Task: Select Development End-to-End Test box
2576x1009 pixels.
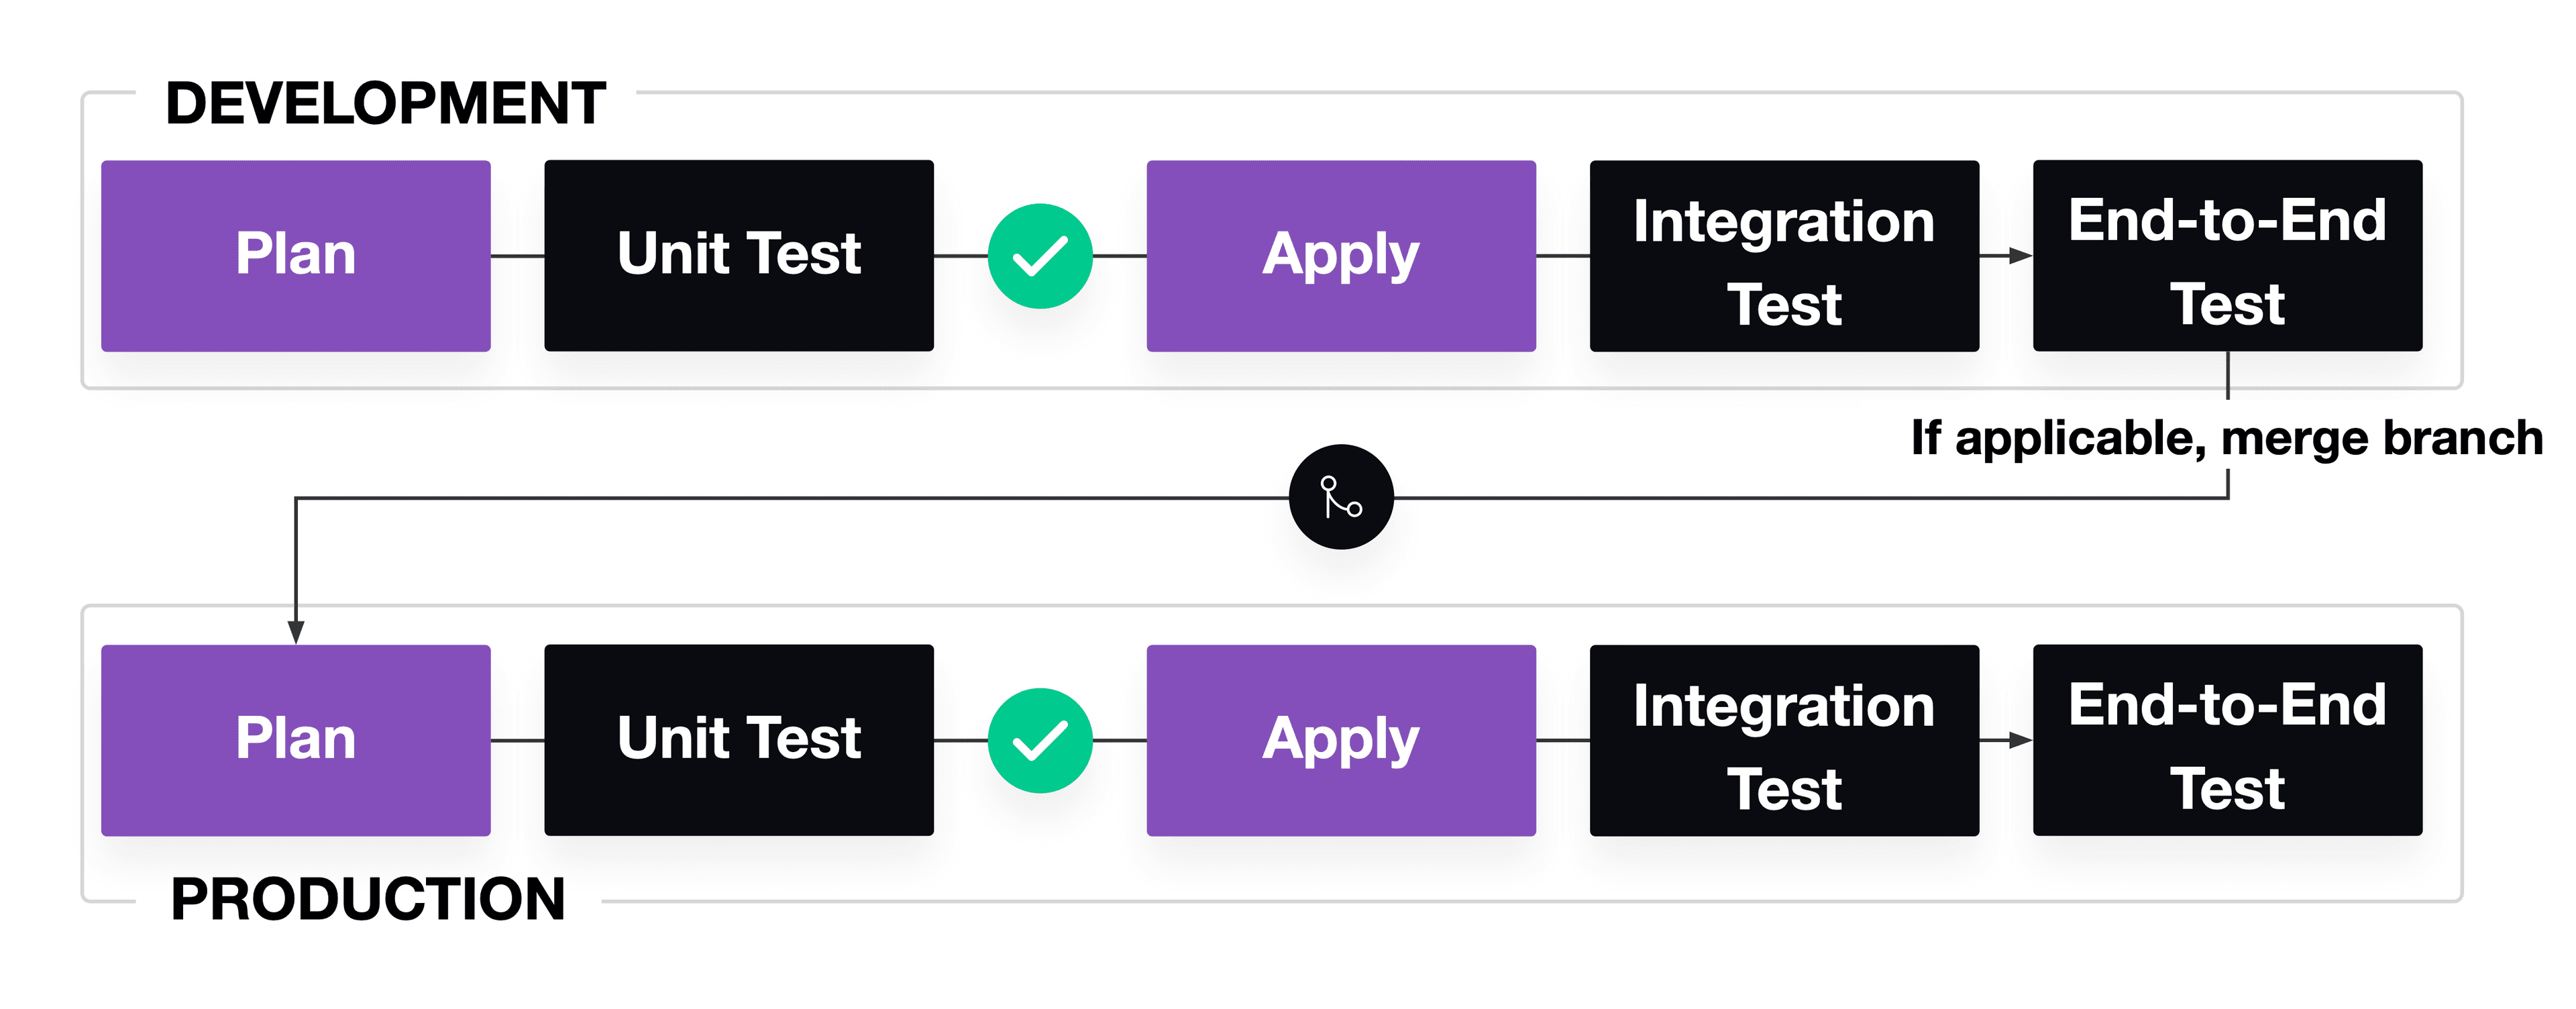Action: 2227,256
